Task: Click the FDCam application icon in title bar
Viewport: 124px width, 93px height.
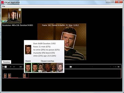Action: click(x=3, y=2)
